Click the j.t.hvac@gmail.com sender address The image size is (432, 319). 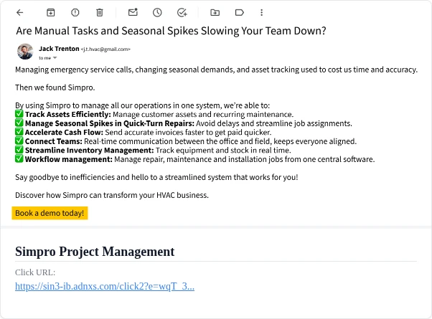pos(105,49)
